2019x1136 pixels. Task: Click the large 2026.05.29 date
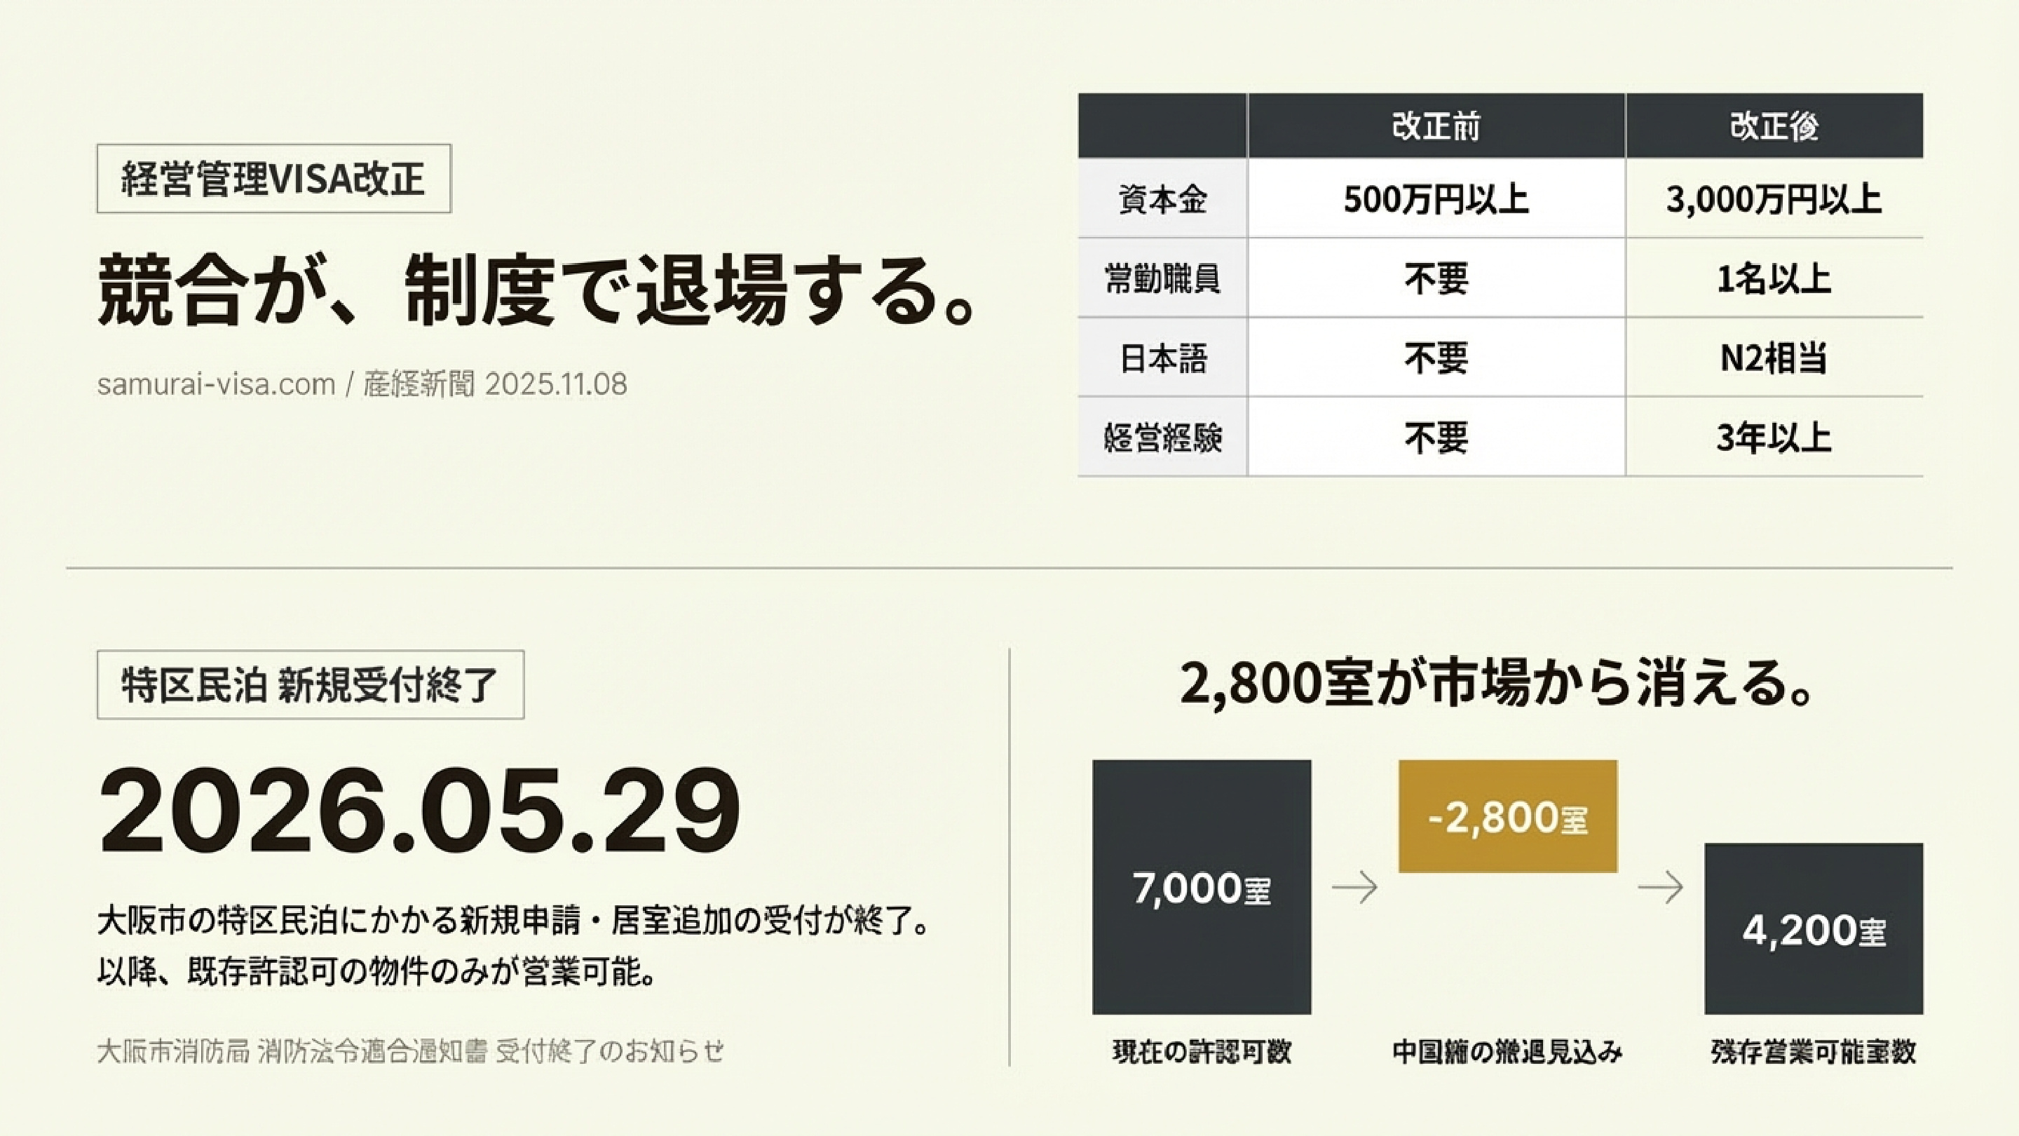tap(419, 811)
